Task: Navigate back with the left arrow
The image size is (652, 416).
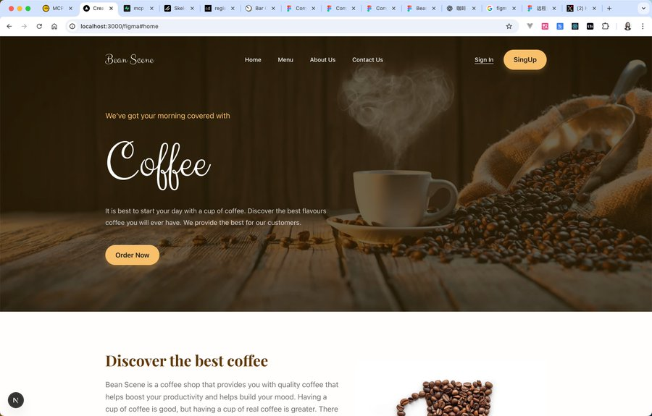Action: (9, 26)
